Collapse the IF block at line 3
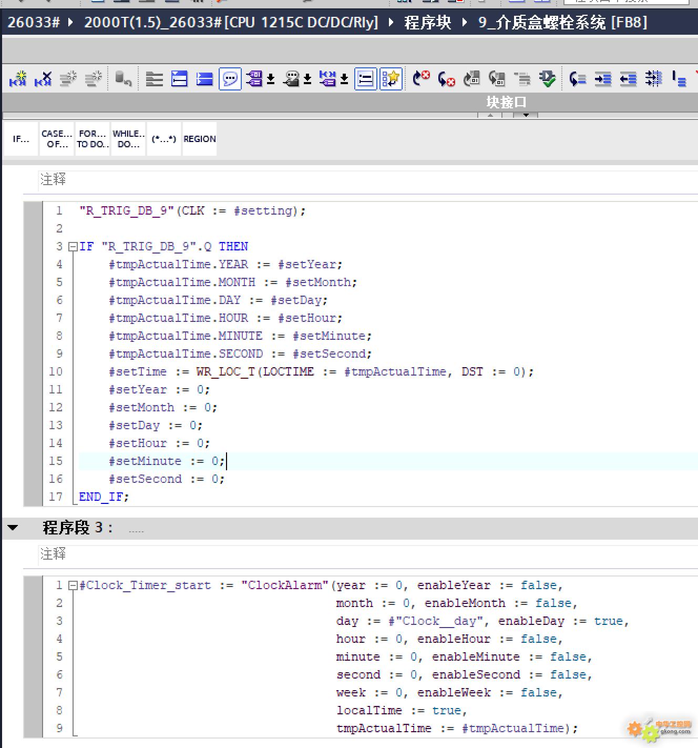The width and height of the screenshot is (698, 748). point(73,247)
